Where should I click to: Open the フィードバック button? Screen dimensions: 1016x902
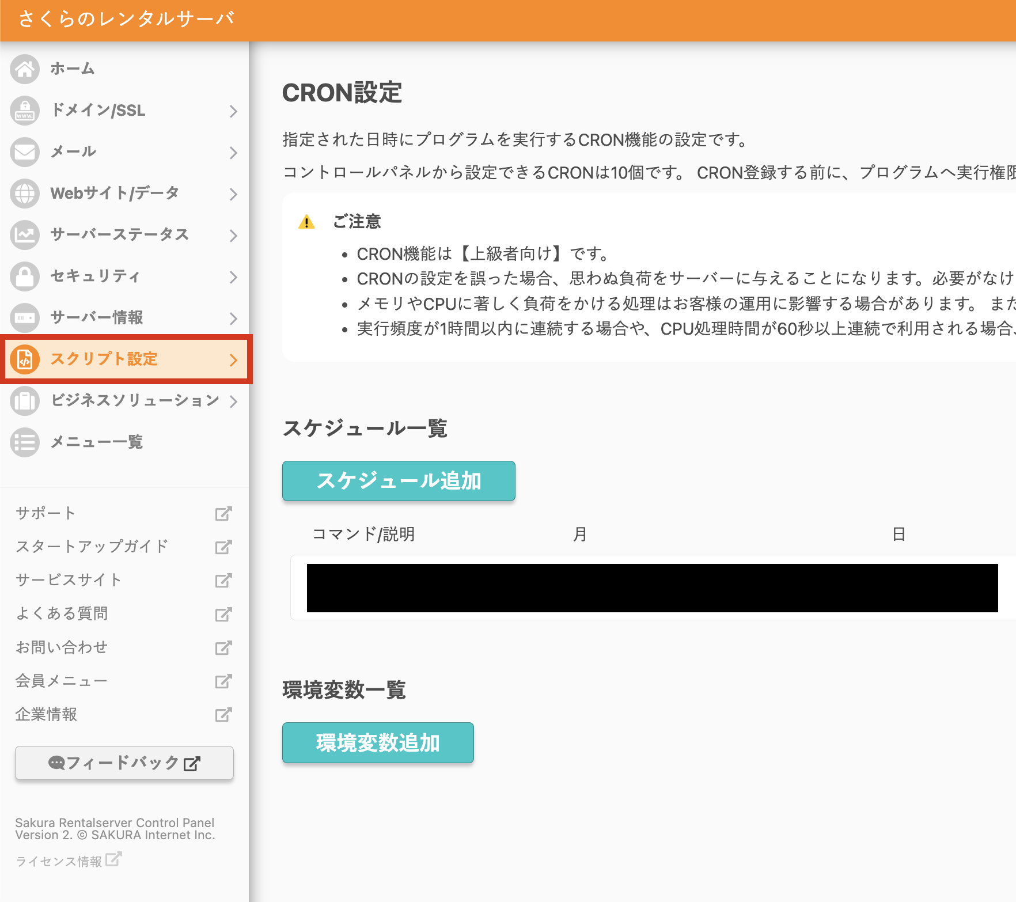coord(124,763)
